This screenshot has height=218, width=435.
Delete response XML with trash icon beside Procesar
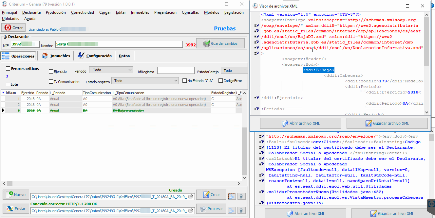(241, 210)
